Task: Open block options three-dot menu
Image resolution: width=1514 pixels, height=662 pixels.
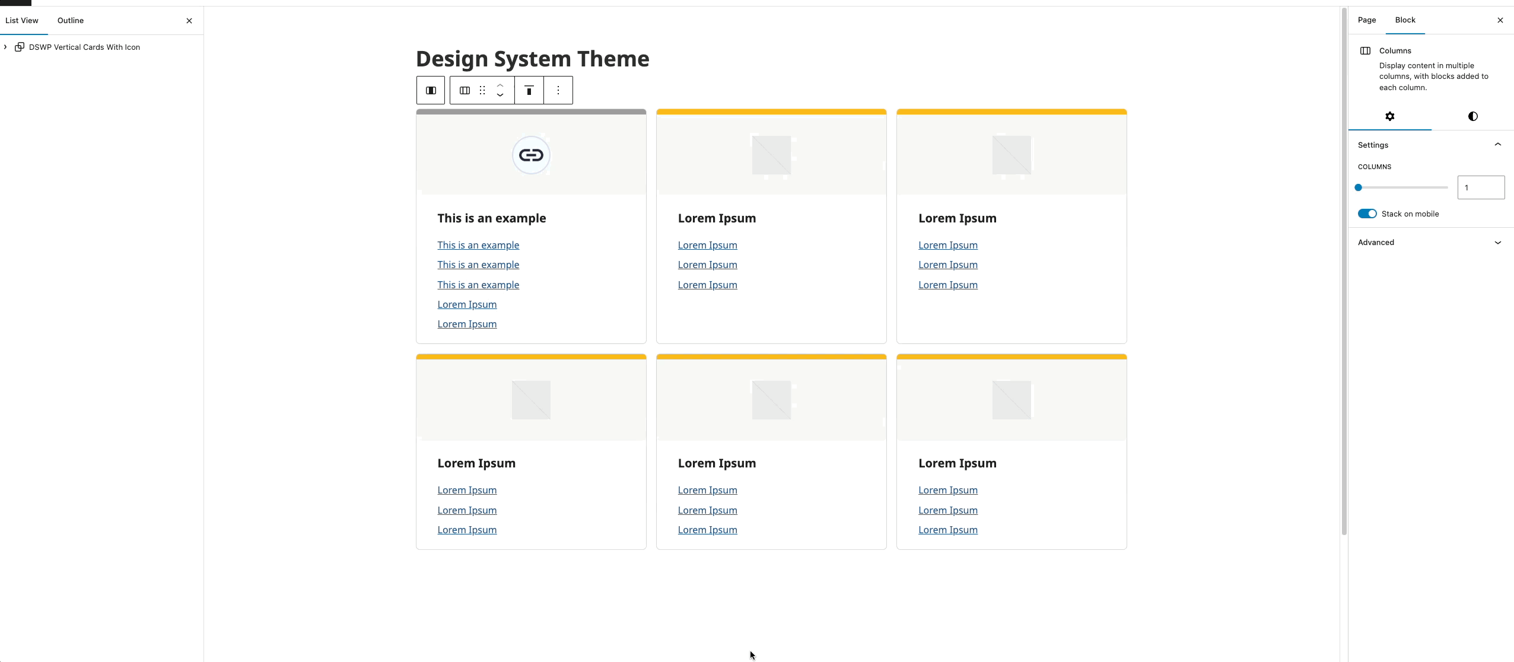Action: click(x=558, y=90)
